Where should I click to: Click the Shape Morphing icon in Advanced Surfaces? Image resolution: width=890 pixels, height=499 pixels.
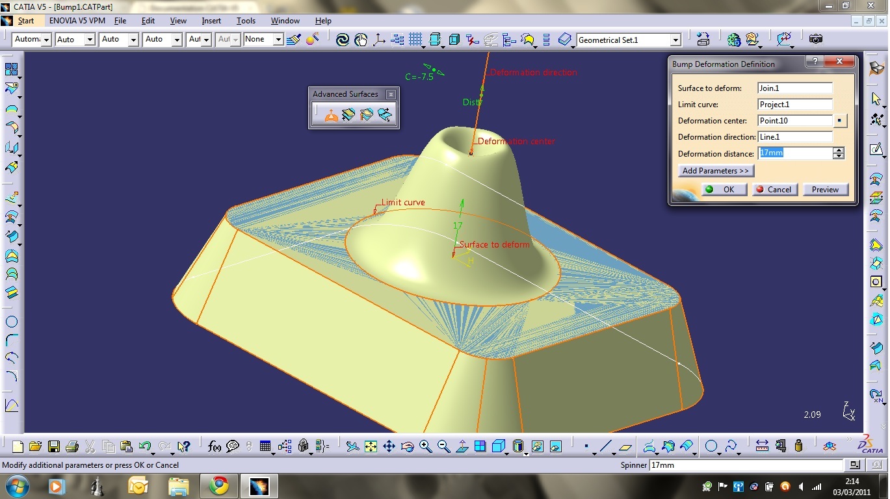tap(385, 115)
